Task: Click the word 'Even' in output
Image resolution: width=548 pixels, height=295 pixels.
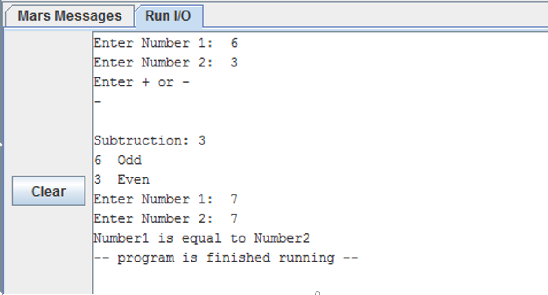Action: click(133, 180)
